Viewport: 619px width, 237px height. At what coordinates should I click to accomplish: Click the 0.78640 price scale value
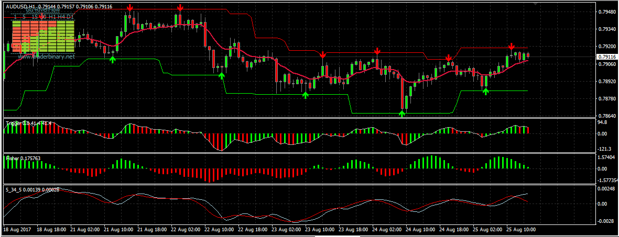pos(607,116)
